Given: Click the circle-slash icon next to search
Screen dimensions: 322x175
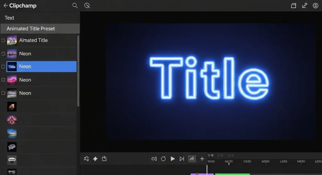Looking at the screenshot, I should [87, 6].
